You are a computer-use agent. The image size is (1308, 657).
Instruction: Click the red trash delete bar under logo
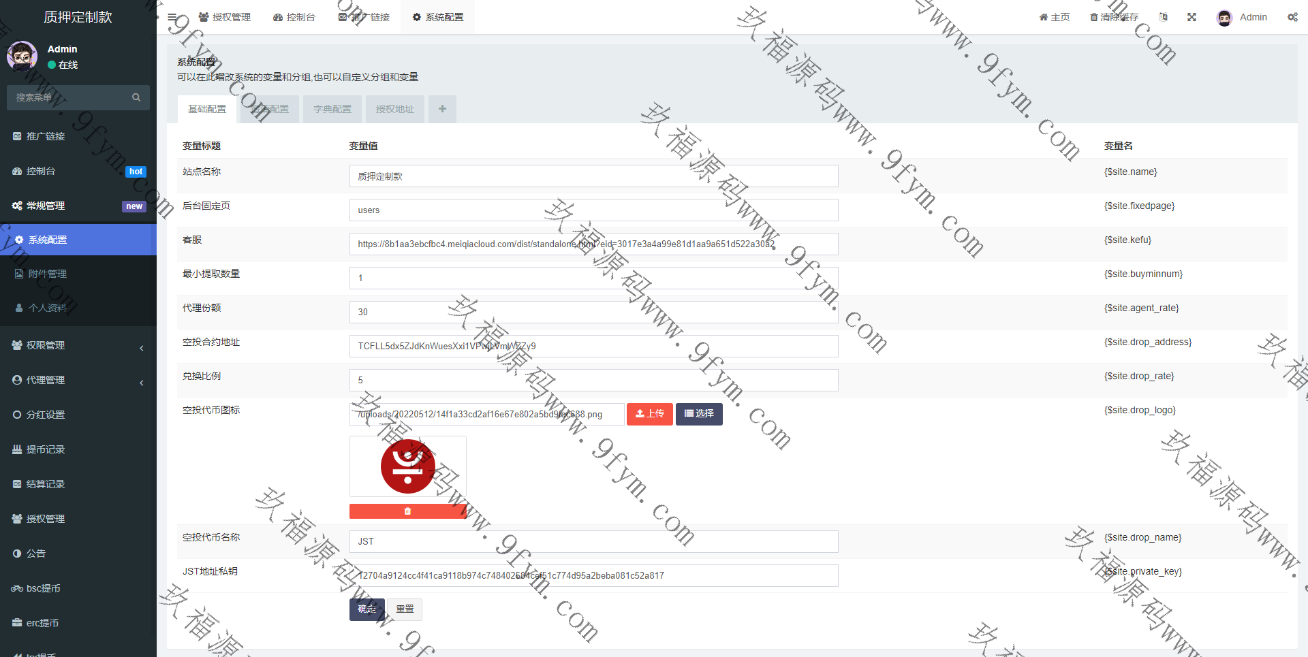(407, 511)
